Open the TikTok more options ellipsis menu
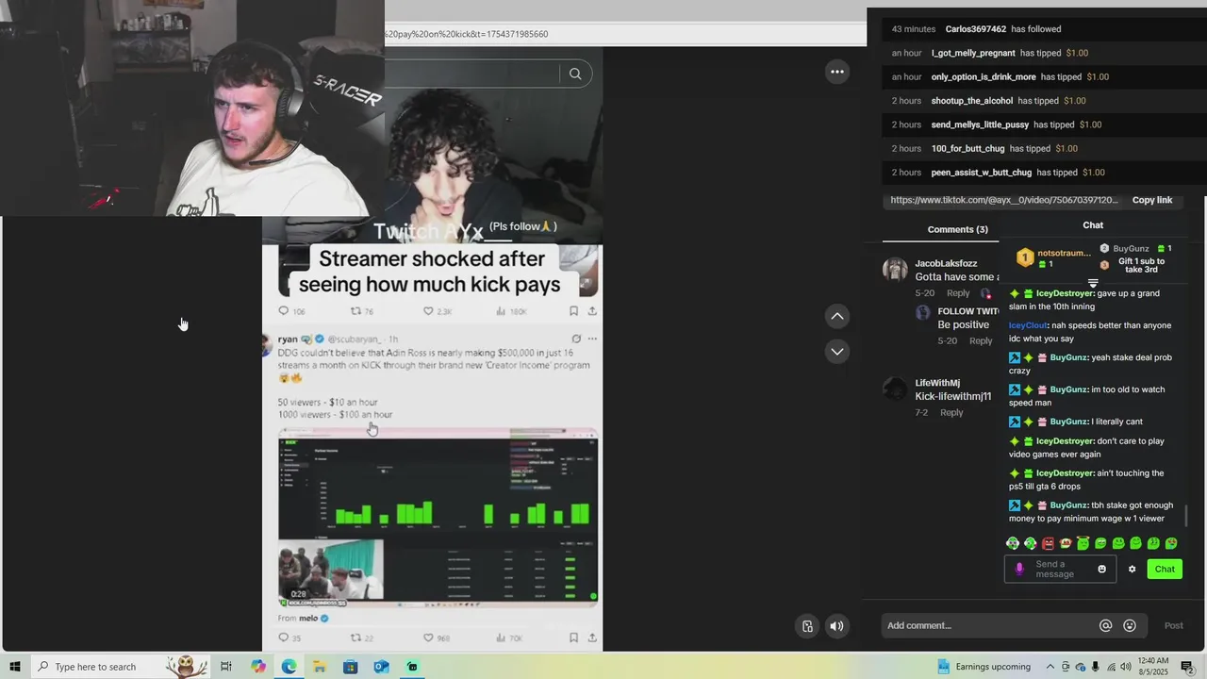 pos(836,72)
